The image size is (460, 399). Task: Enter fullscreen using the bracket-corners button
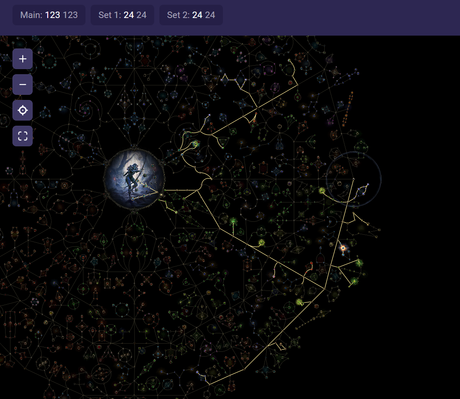coord(22,136)
